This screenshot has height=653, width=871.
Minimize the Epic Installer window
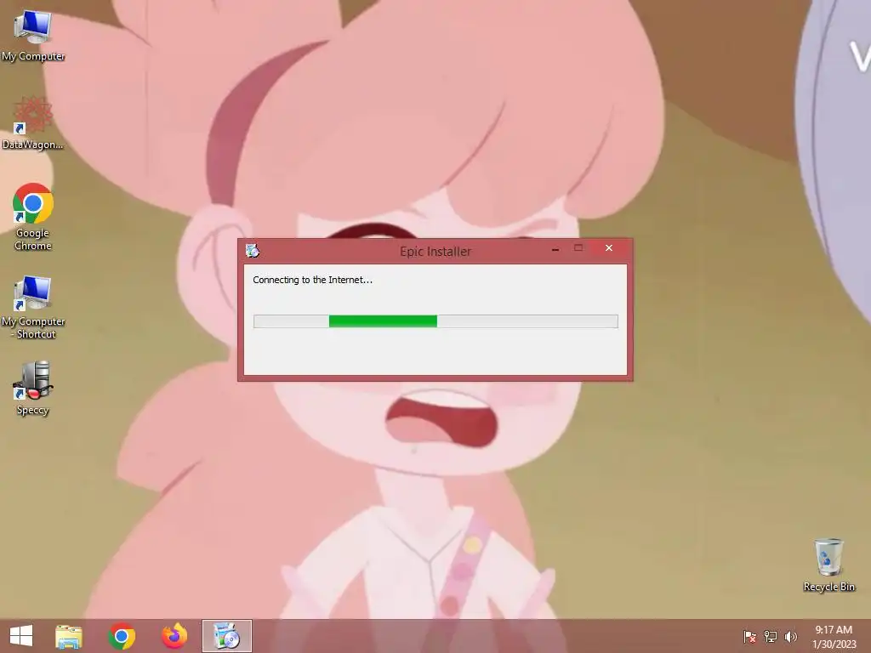pos(555,249)
